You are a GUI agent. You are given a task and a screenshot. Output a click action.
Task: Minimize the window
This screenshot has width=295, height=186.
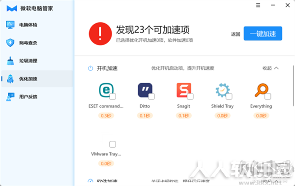(273, 5)
